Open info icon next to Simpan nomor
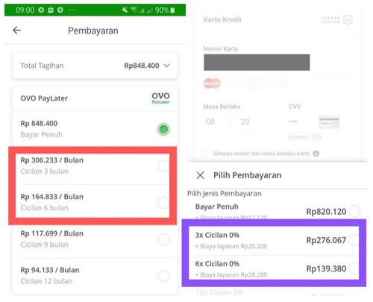Screen dimensions: 373x302 (316, 154)
